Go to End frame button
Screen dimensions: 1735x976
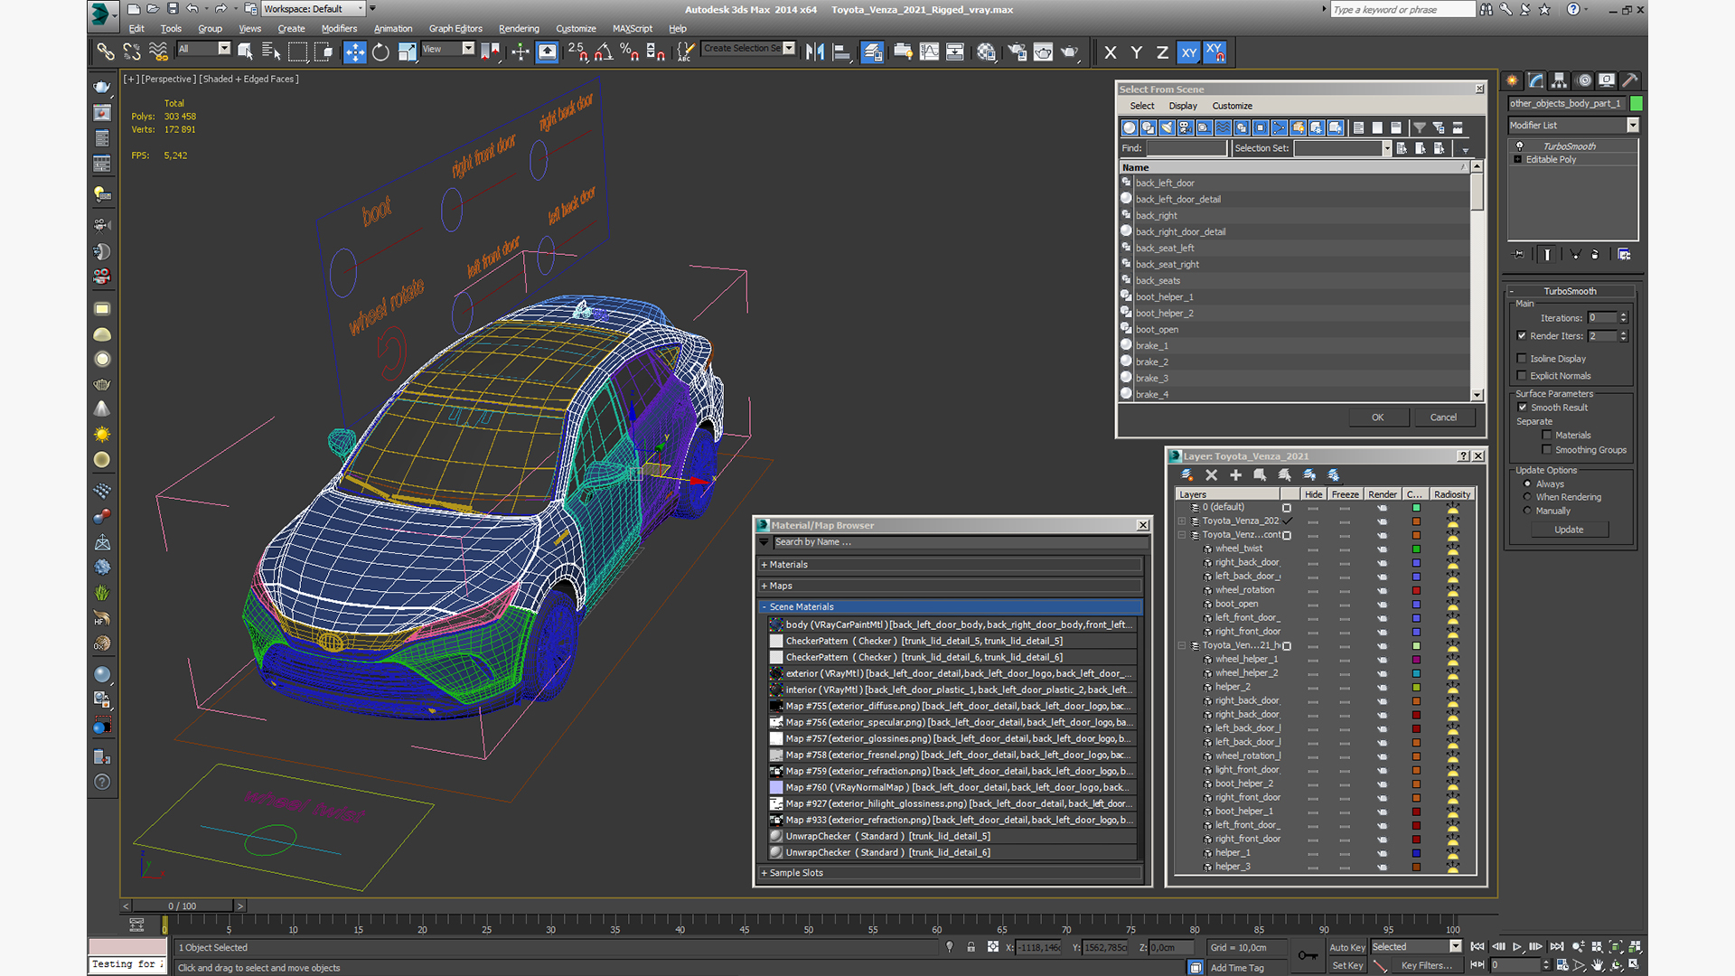pos(1557,947)
